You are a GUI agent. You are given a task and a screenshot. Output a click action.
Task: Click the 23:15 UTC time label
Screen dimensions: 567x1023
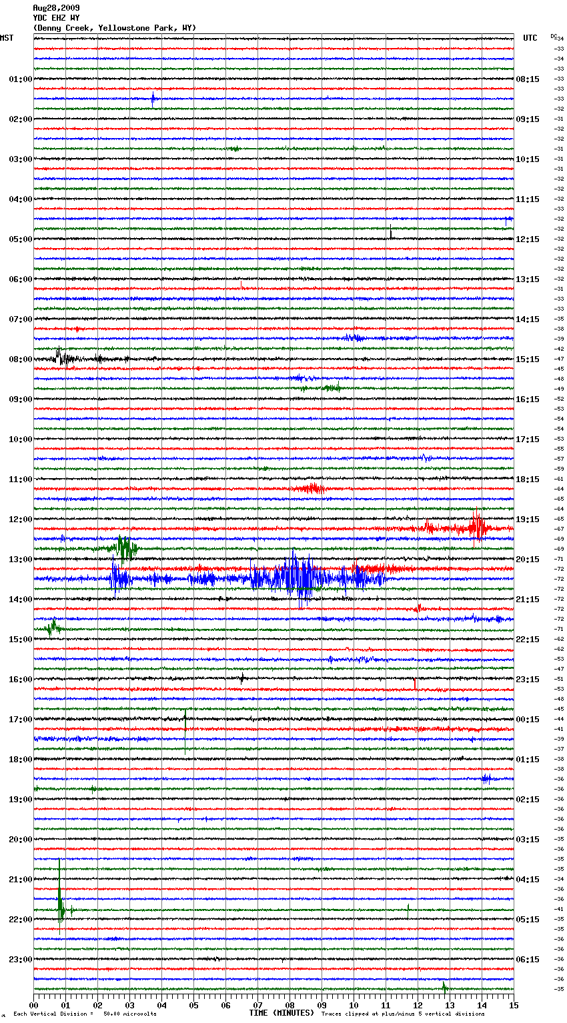528,680
